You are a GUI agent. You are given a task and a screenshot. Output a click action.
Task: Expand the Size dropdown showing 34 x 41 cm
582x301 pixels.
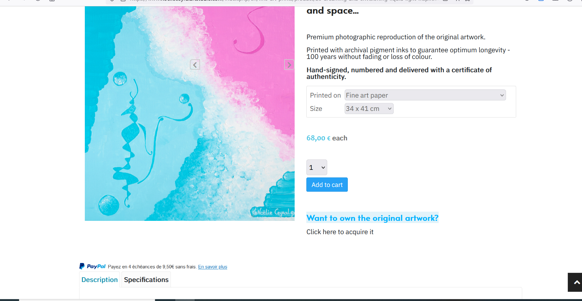[x=369, y=109]
